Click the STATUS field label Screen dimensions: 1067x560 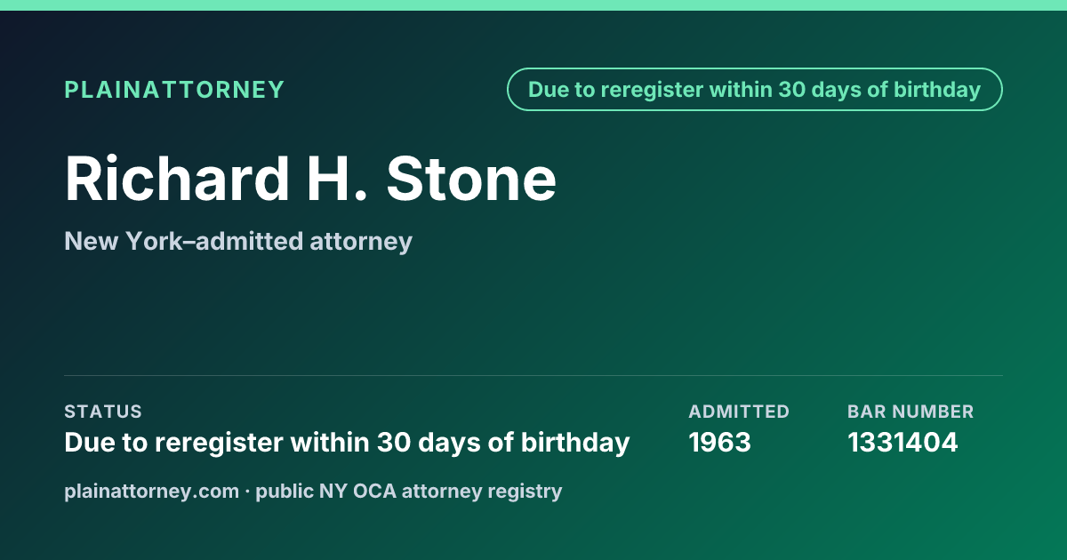(x=103, y=412)
